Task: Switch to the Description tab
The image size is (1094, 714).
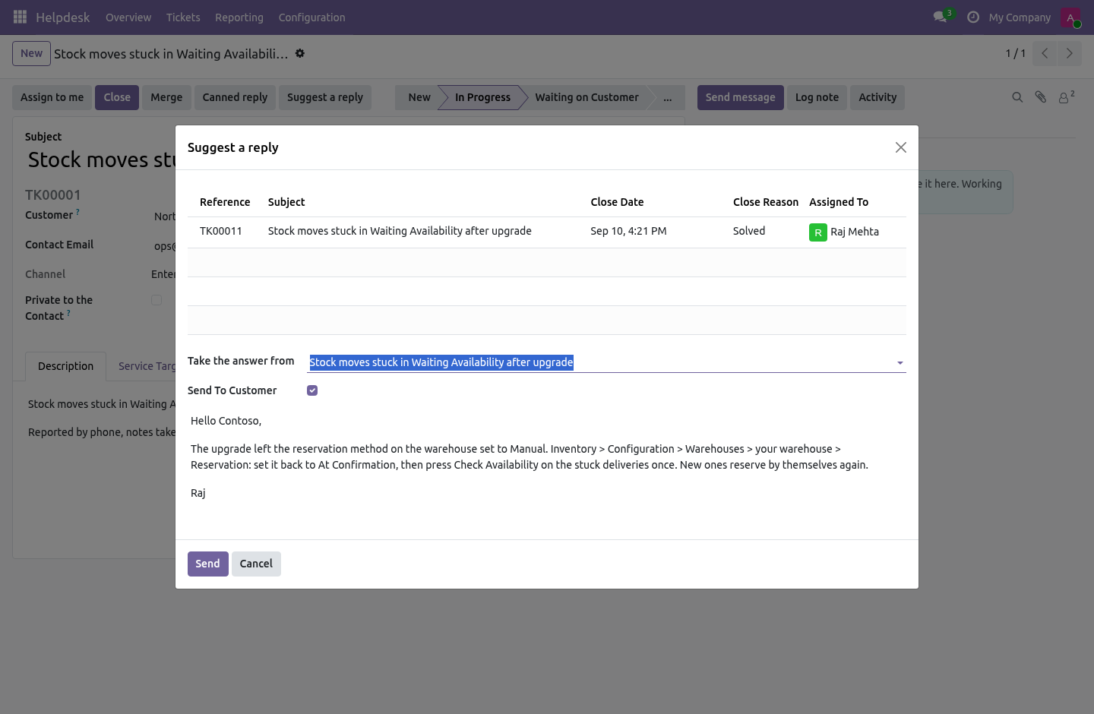Action: coord(66,366)
